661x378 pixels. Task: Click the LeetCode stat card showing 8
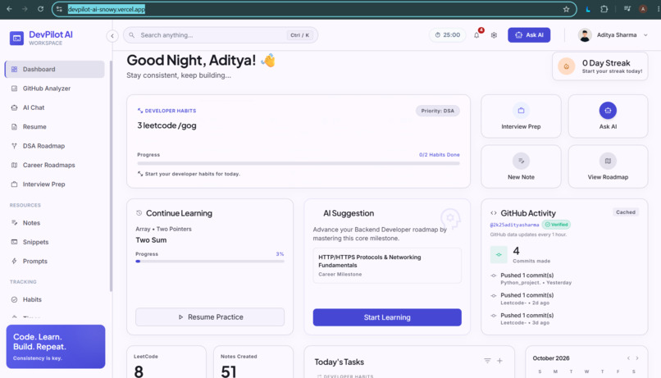(166, 362)
